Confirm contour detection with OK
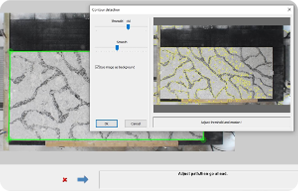 [x=107, y=124]
